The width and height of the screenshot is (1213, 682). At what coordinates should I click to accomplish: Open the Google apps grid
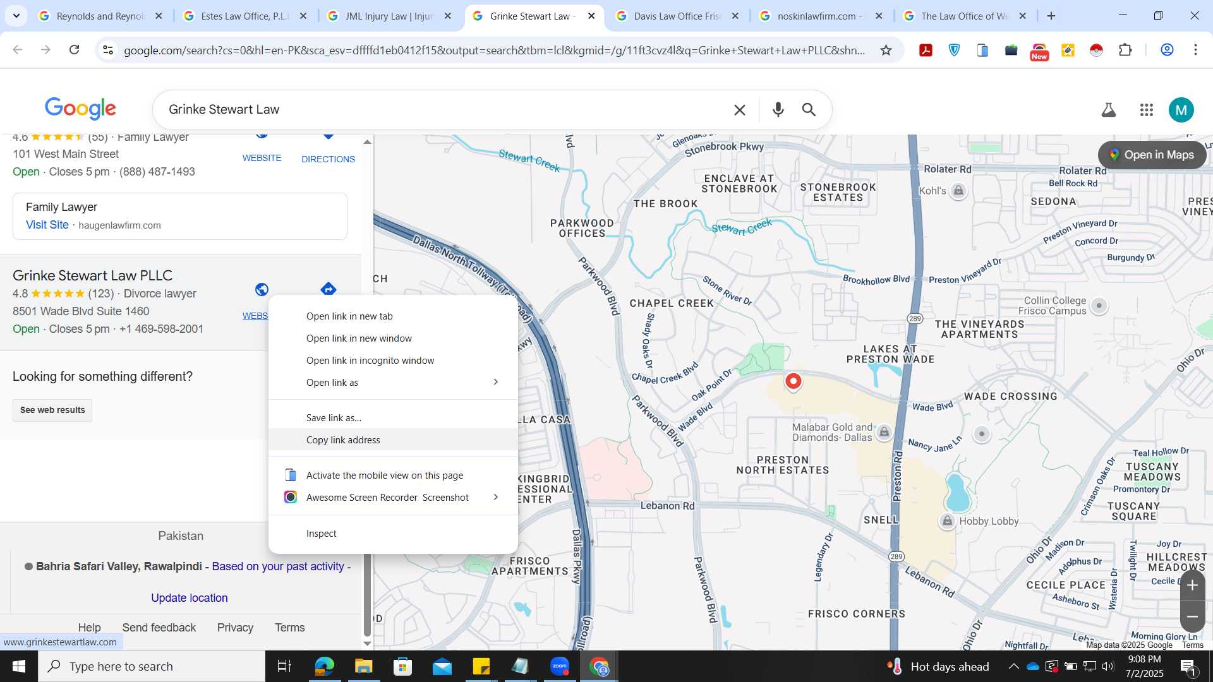(x=1147, y=110)
